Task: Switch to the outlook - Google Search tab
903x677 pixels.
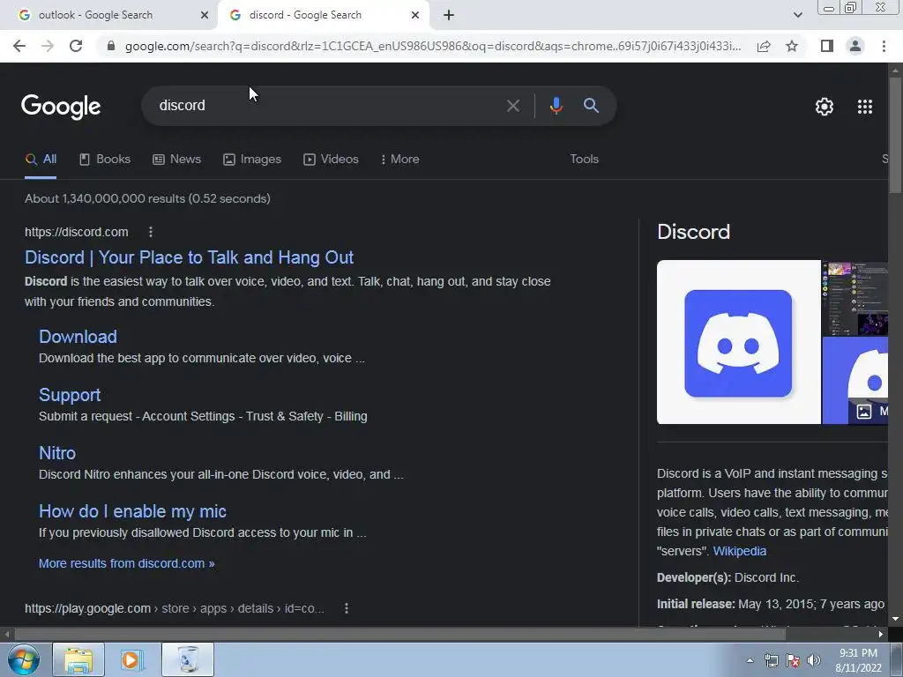Action: (x=109, y=16)
